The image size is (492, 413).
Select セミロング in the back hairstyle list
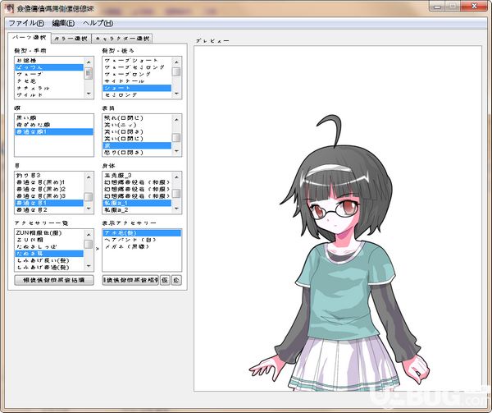pyautogui.click(x=137, y=94)
